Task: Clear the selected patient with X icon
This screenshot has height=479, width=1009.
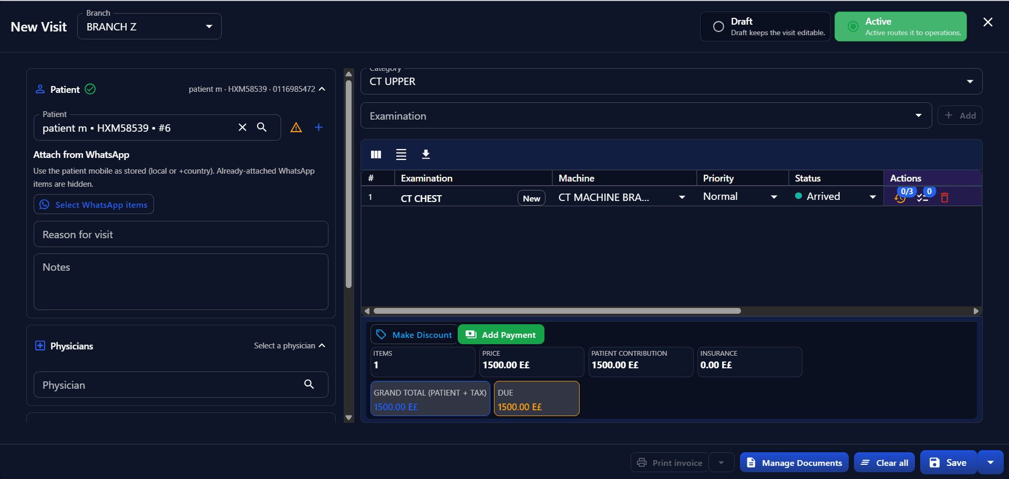Action: (242, 127)
